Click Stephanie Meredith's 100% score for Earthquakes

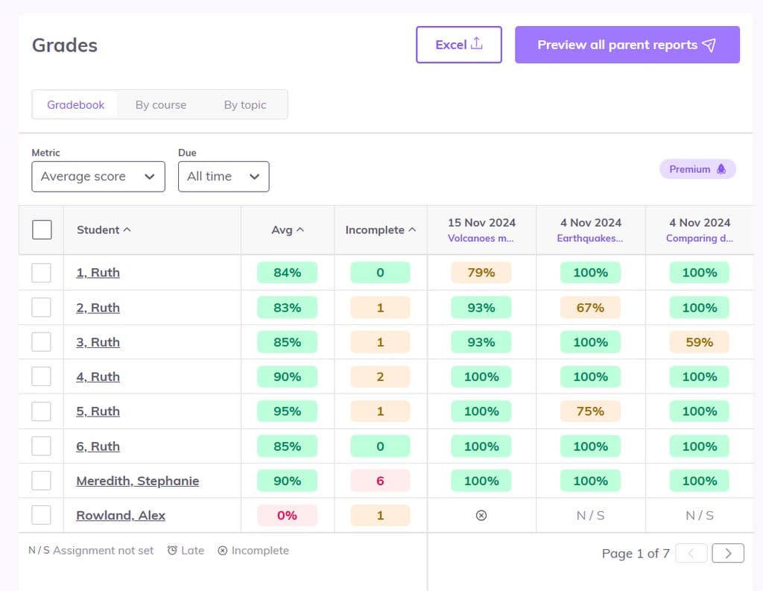coord(590,480)
